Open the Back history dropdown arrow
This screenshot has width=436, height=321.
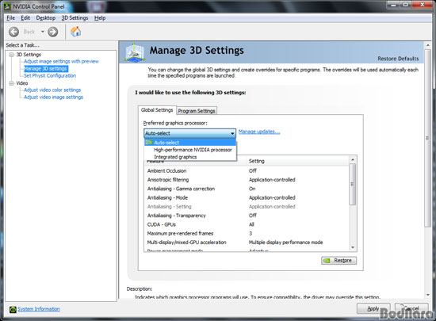[43, 32]
